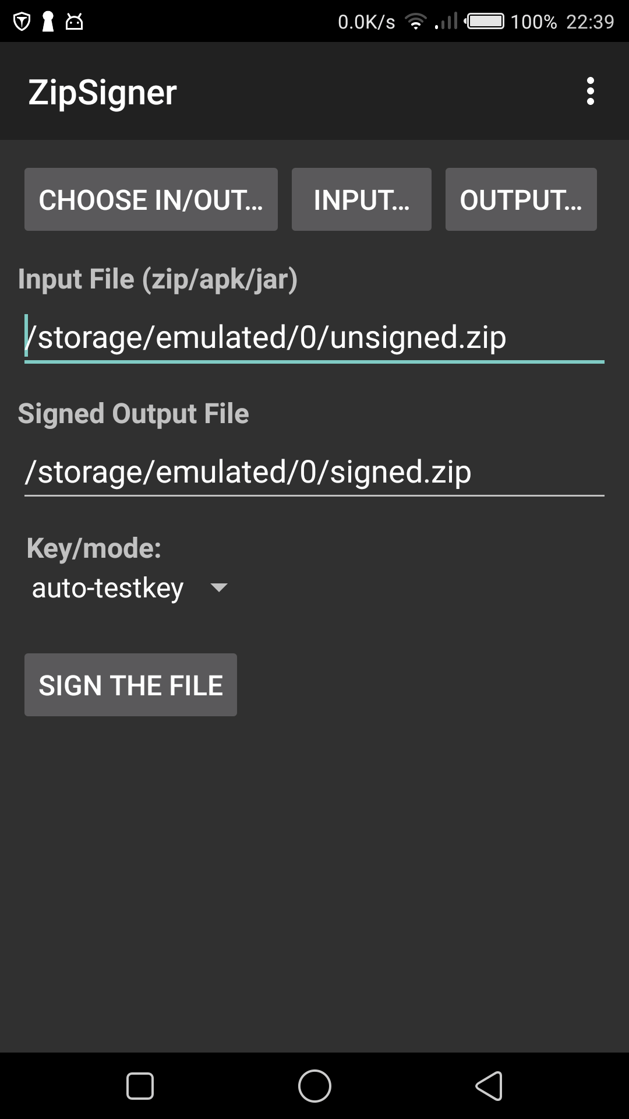The width and height of the screenshot is (629, 1119).
Task: Open recent apps square icon
Action: (x=140, y=1086)
